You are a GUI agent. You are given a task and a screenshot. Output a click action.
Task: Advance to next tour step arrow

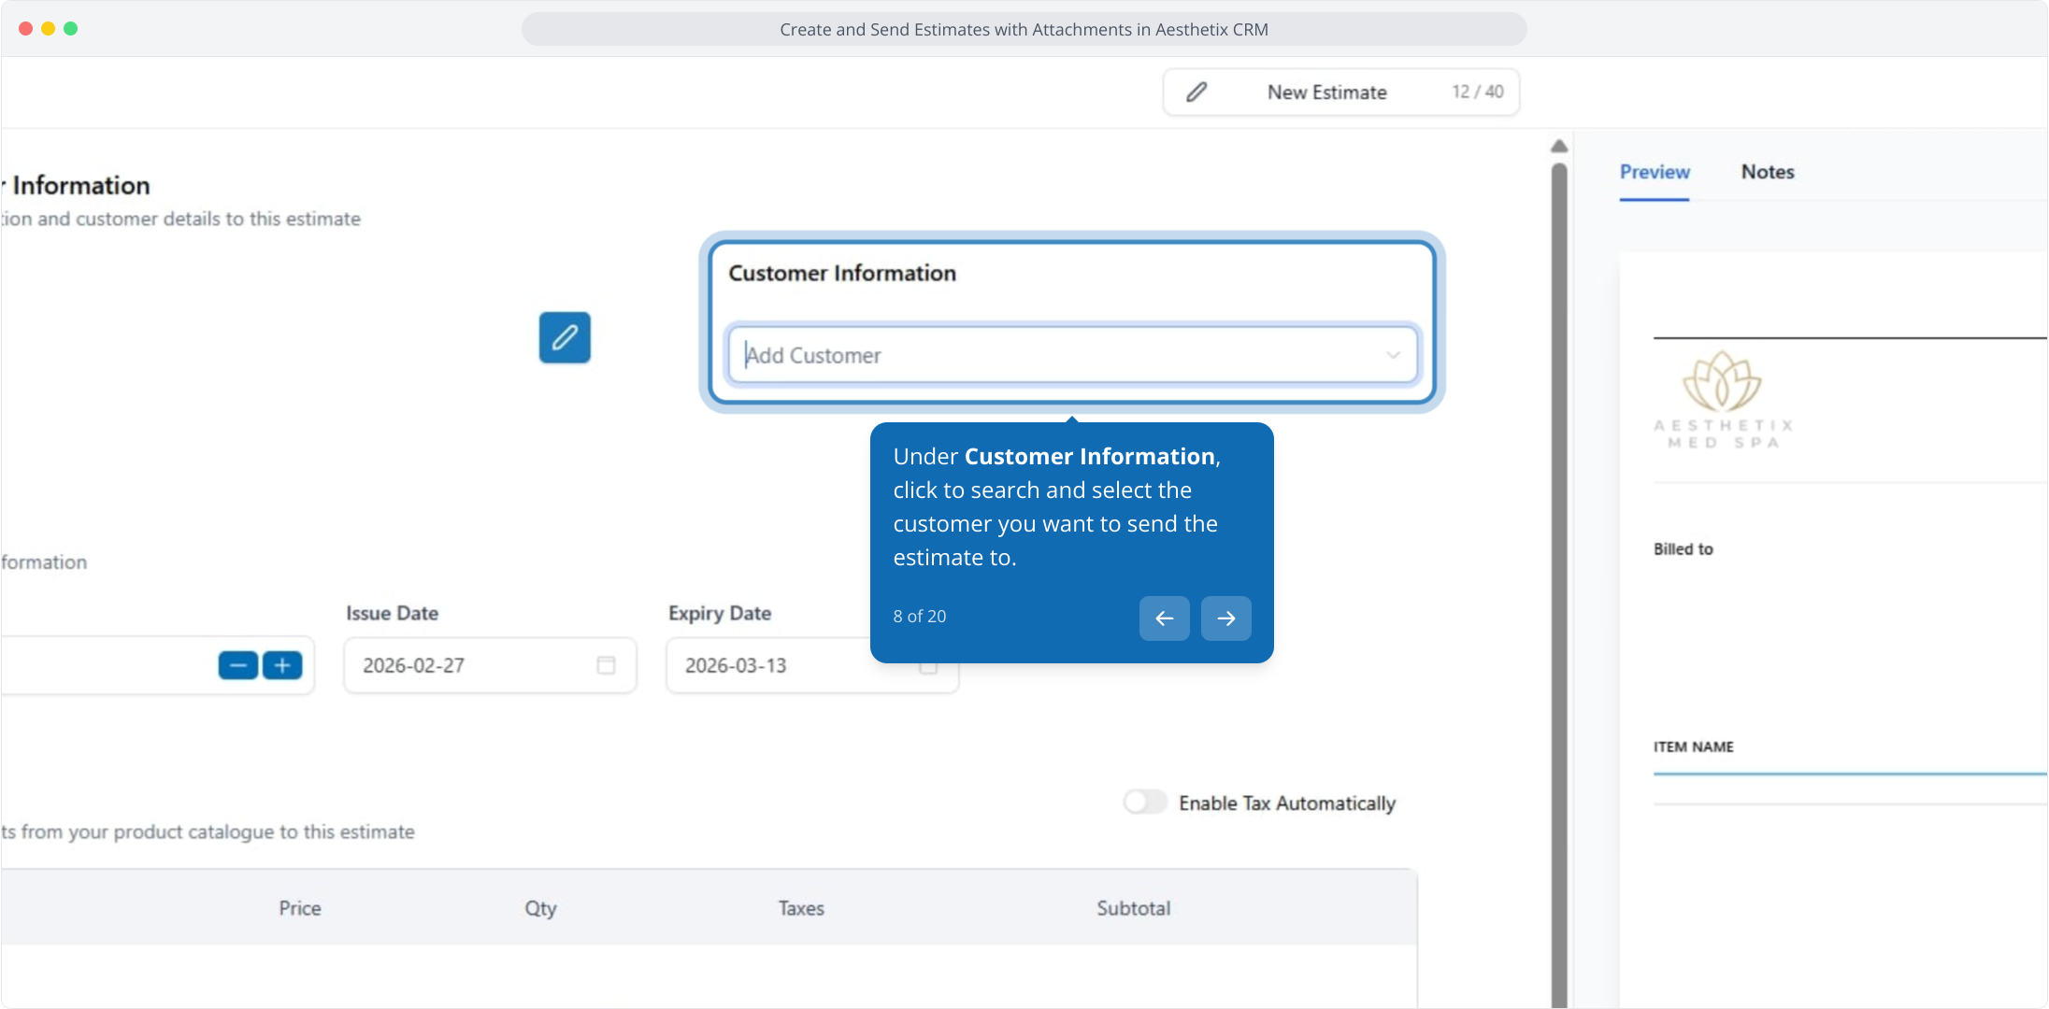[1225, 618]
